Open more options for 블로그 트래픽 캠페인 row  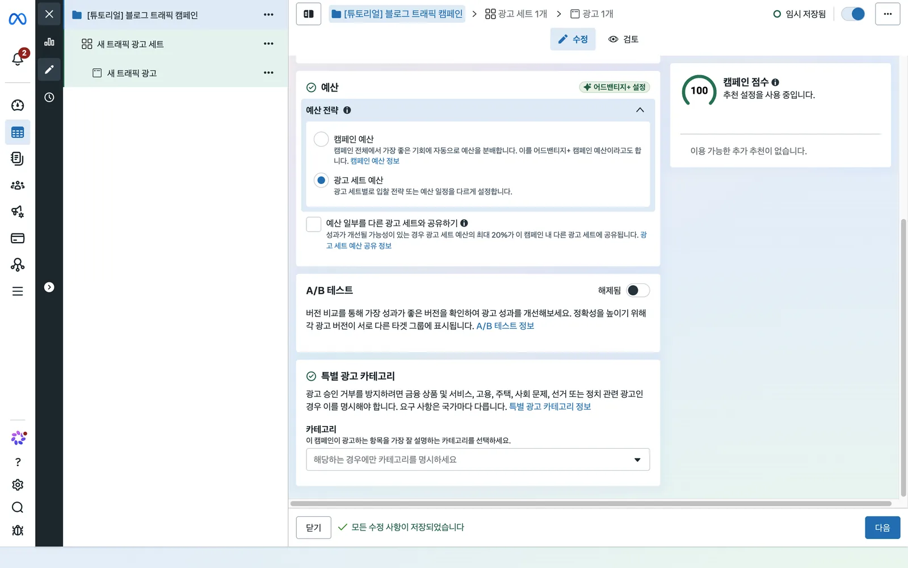tap(268, 15)
